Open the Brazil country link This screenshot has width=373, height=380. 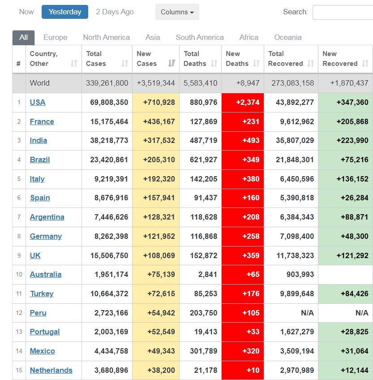(x=40, y=160)
